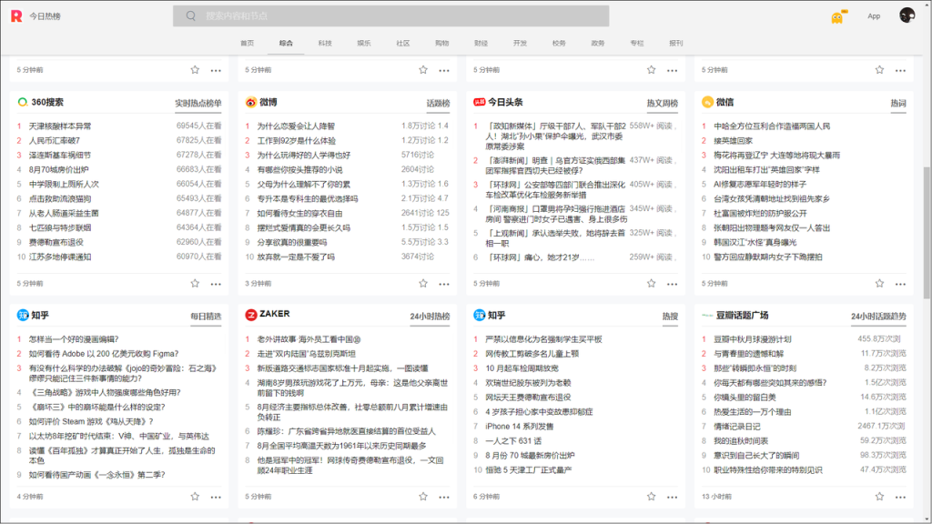This screenshot has height=524, width=932.
Task: Click the 微博 话题榜 label
Action: (x=438, y=104)
